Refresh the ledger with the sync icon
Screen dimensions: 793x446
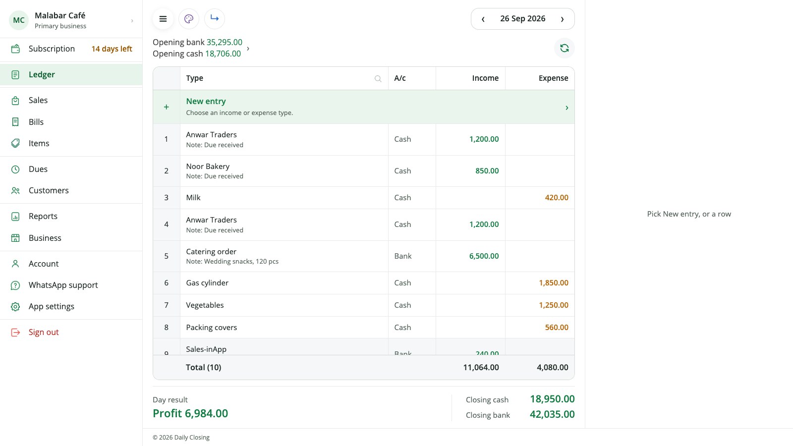(565, 48)
